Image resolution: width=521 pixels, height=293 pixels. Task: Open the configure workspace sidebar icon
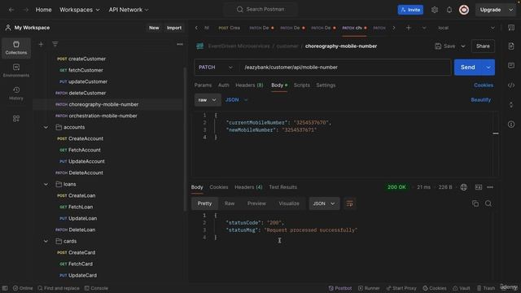(16, 119)
